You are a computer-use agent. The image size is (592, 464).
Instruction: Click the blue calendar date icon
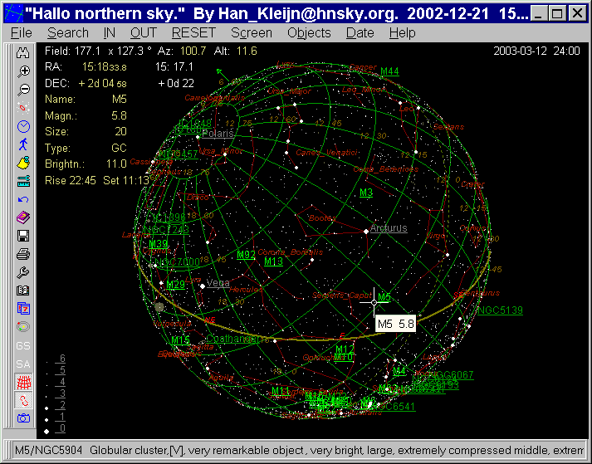point(23,309)
